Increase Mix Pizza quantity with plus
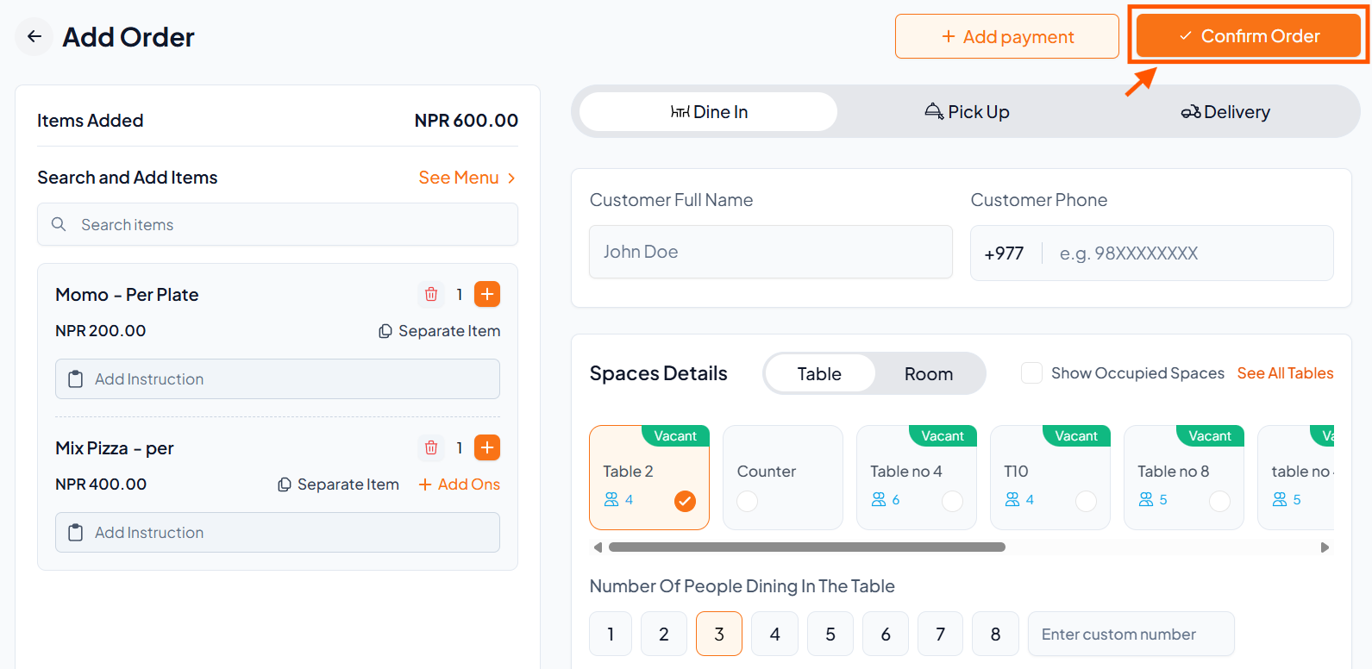The height and width of the screenshot is (669, 1372). click(x=487, y=448)
